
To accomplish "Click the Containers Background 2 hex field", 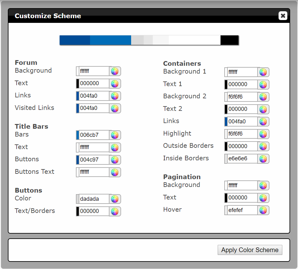I will point(242,97).
